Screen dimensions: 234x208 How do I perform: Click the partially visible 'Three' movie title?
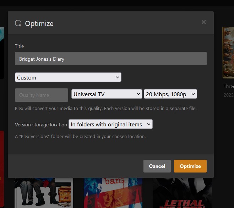229,86
